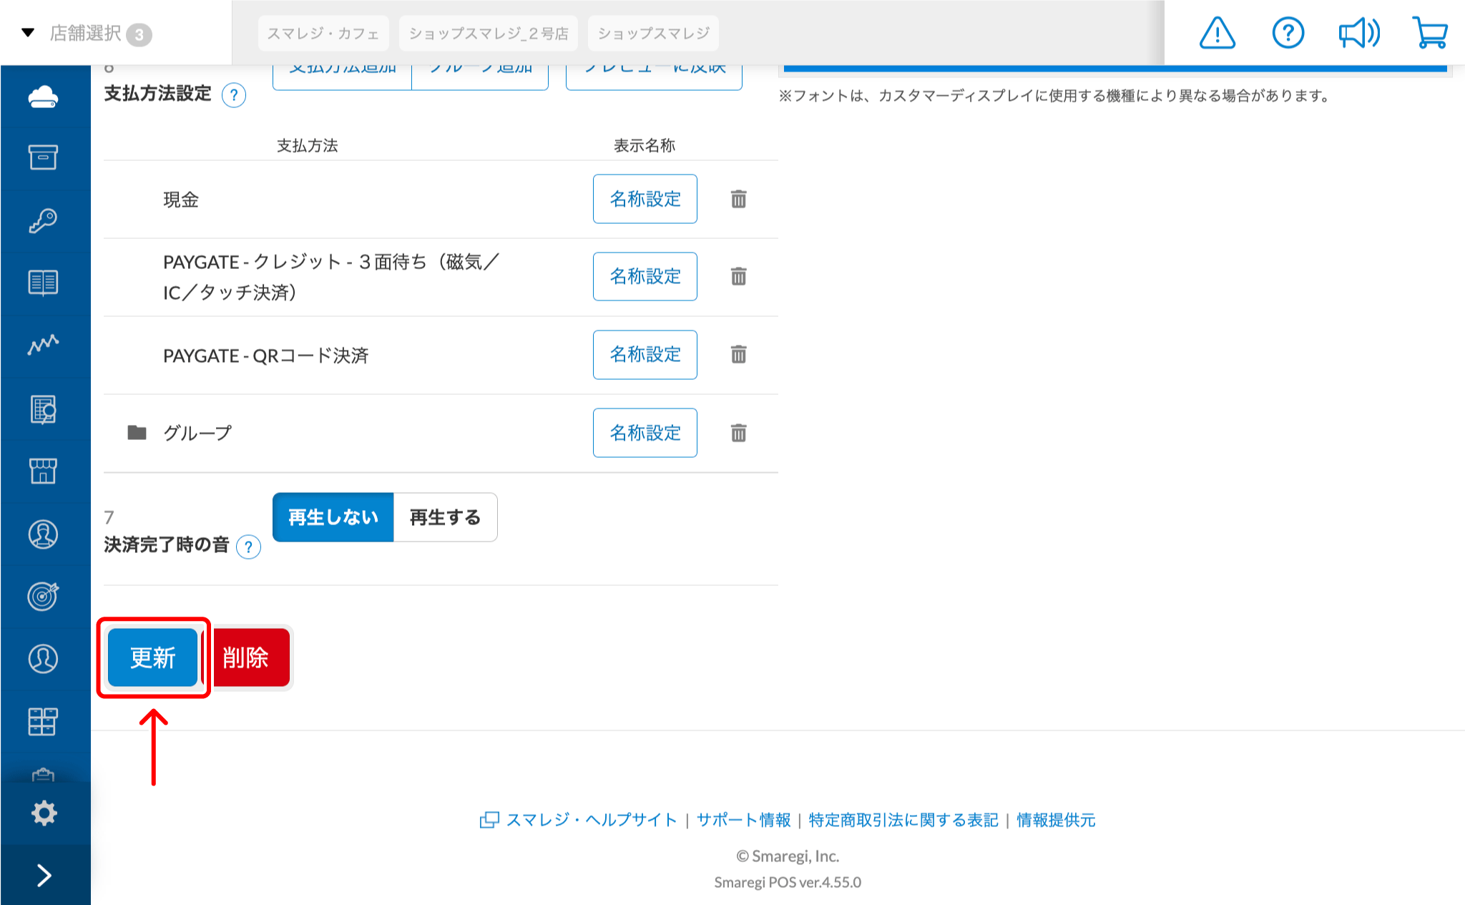Click the cloud icon in the sidebar

point(43,97)
